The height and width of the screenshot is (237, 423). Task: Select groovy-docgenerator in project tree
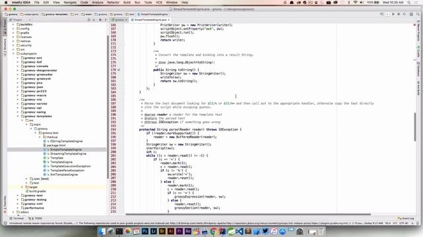point(40,70)
